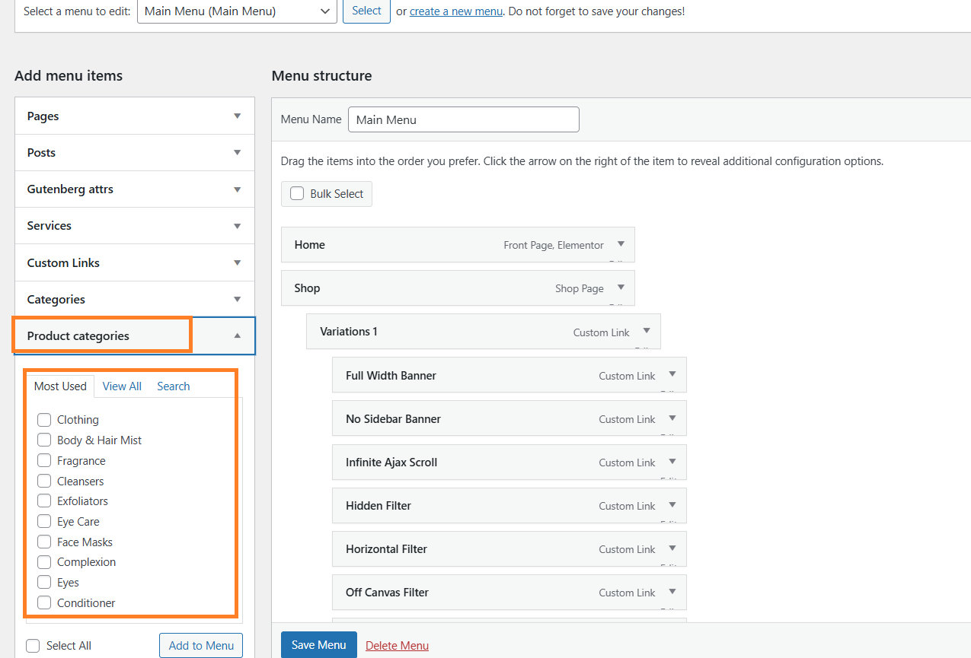Switch to the Search tab
The width and height of the screenshot is (971, 658).
click(x=174, y=386)
